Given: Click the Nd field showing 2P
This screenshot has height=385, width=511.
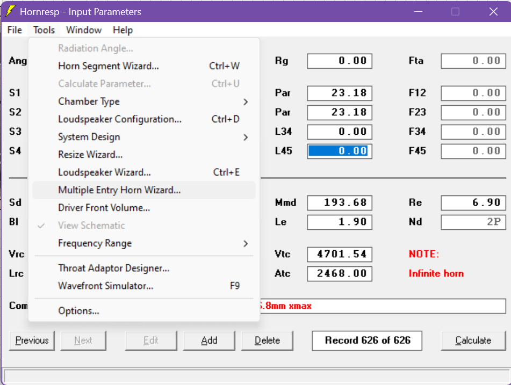Looking at the screenshot, I should tap(473, 222).
